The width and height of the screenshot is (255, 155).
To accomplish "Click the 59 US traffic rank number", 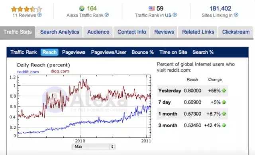I will pyautogui.click(x=160, y=8).
